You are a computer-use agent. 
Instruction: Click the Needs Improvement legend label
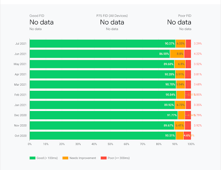83,158
